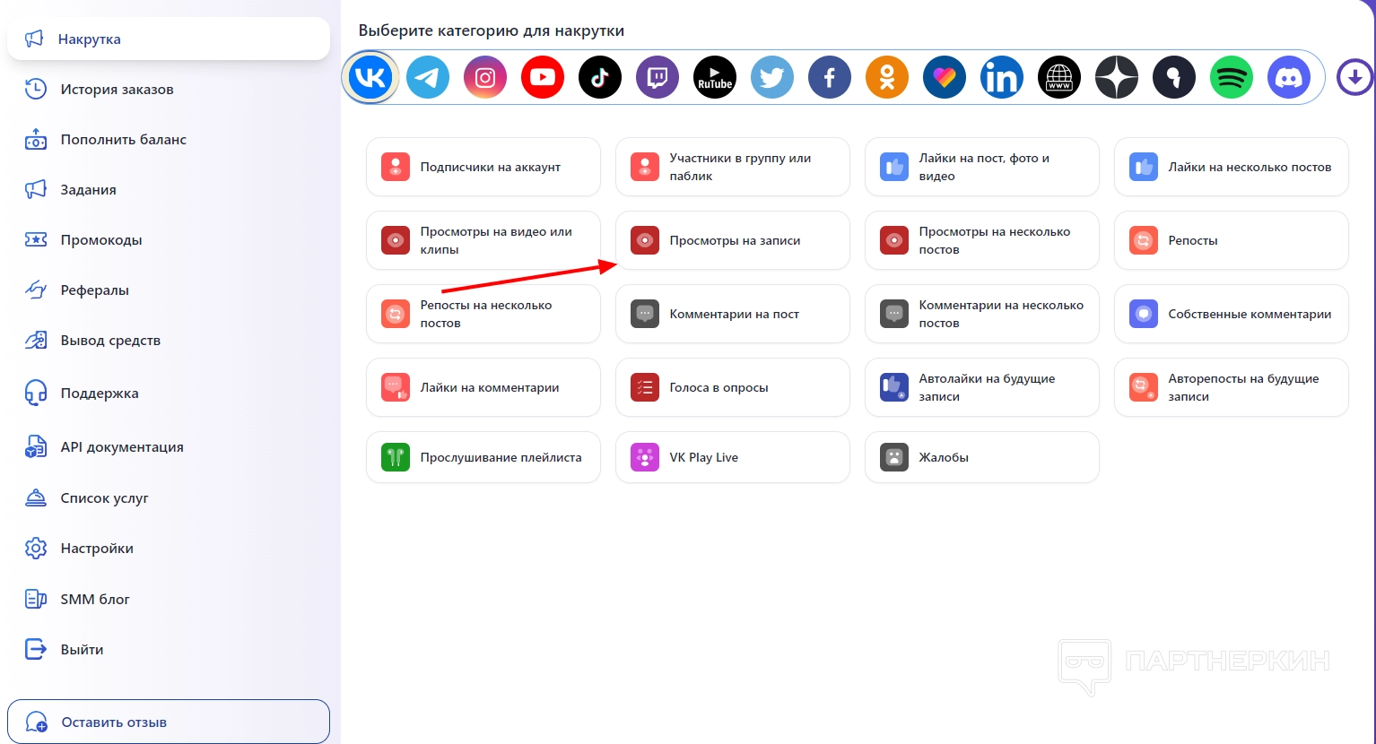Choose Лайки на комментарии
Image resolution: width=1376 pixels, height=744 pixels.
click(x=483, y=387)
